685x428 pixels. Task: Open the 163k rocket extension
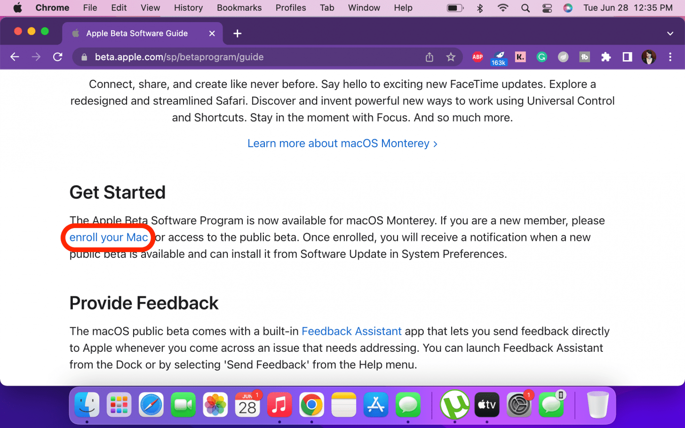point(498,58)
